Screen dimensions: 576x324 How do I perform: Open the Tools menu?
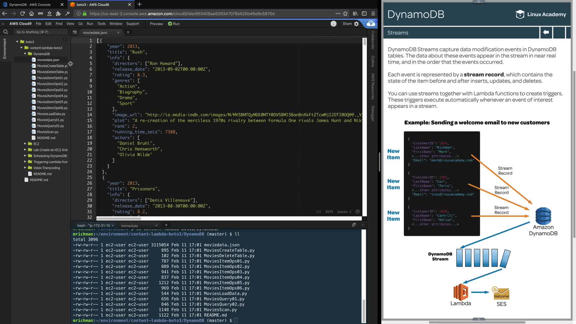[101, 24]
